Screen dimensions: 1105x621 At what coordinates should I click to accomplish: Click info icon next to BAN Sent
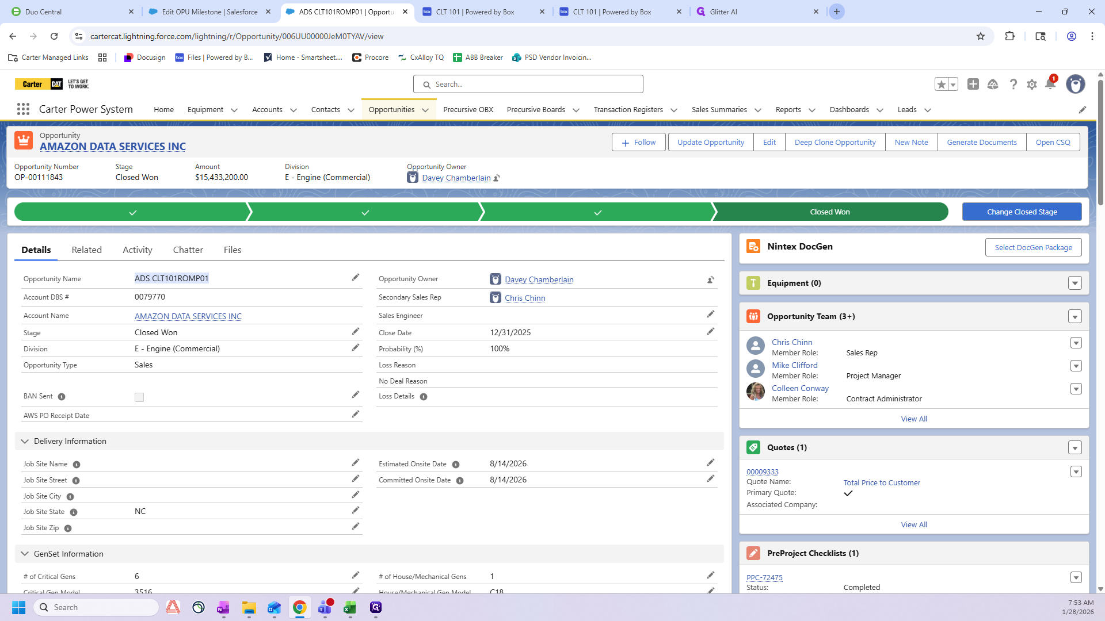(x=62, y=397)
